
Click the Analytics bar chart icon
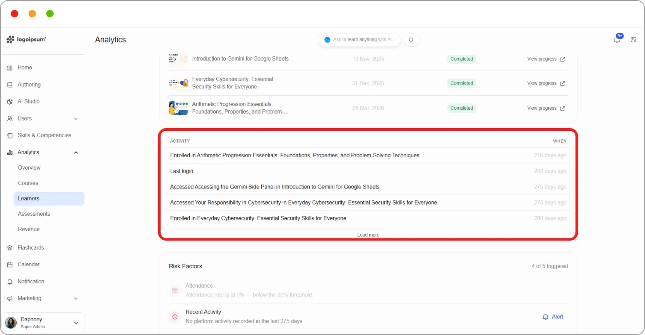(10, 153)
